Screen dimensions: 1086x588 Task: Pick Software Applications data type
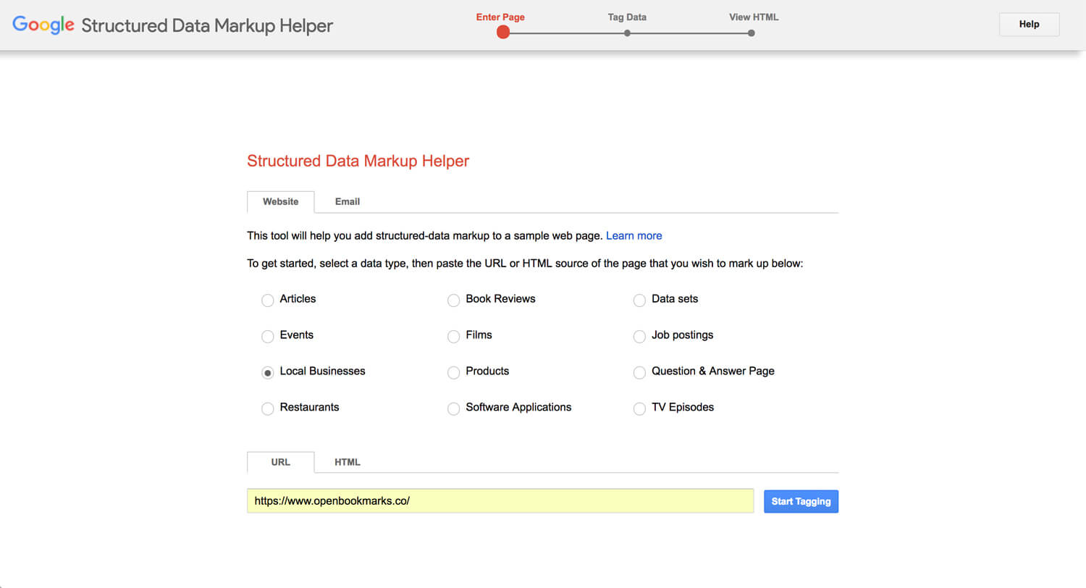click(x=454, y=408)
